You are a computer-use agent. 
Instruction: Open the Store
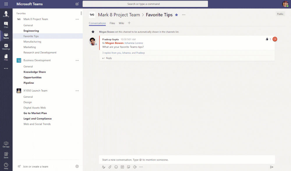(6, 155)
